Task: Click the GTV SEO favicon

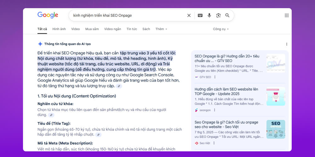Action: pos(197,77)
